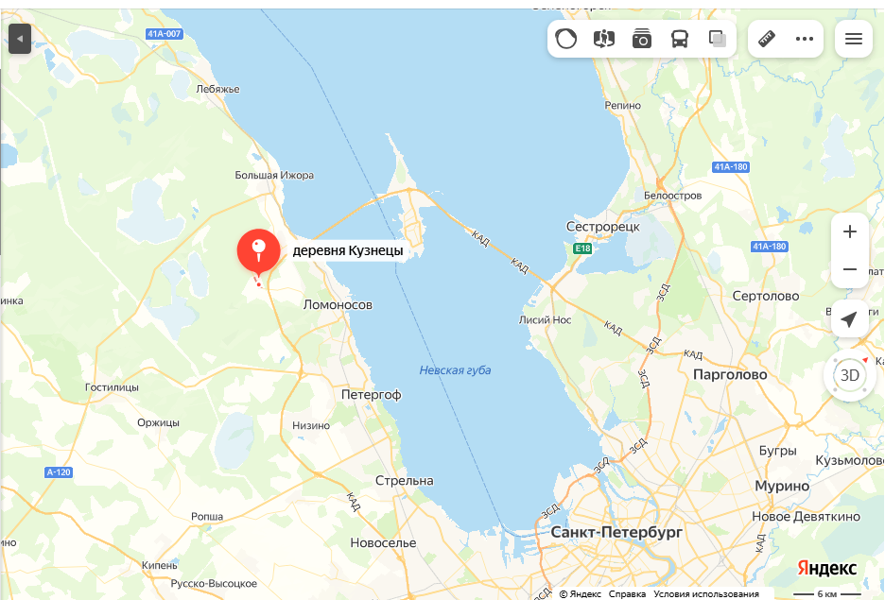
Task: Show photos layer with camera icon
Action: pos(642,39)
